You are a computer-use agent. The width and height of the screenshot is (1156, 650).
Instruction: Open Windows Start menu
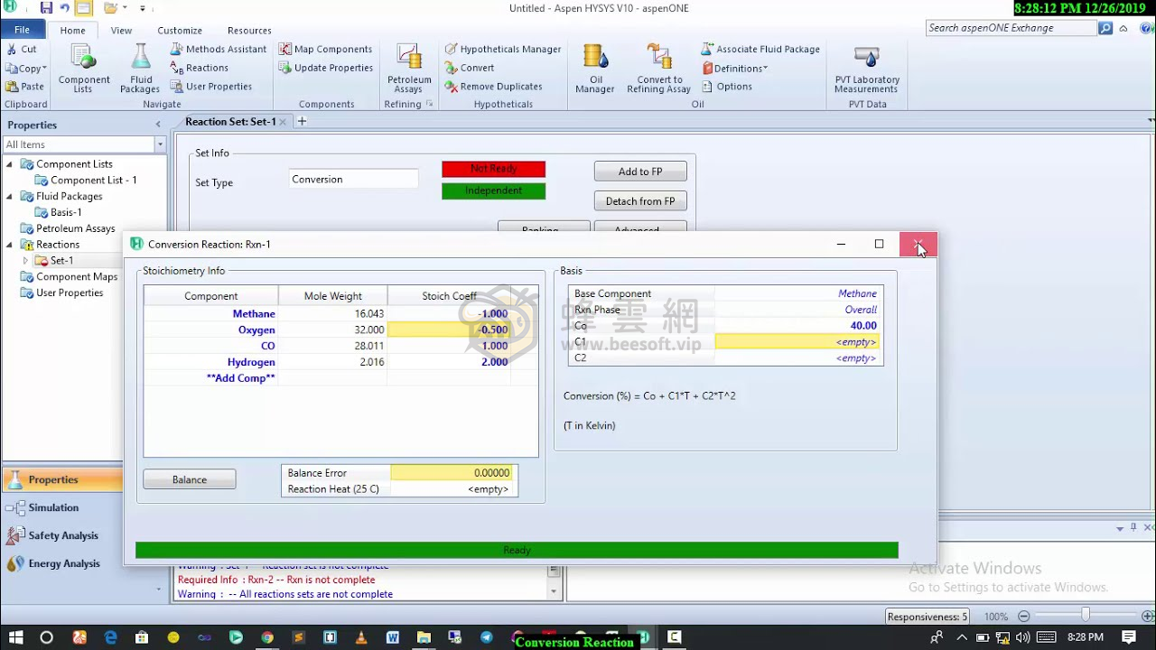click(15, 637)
